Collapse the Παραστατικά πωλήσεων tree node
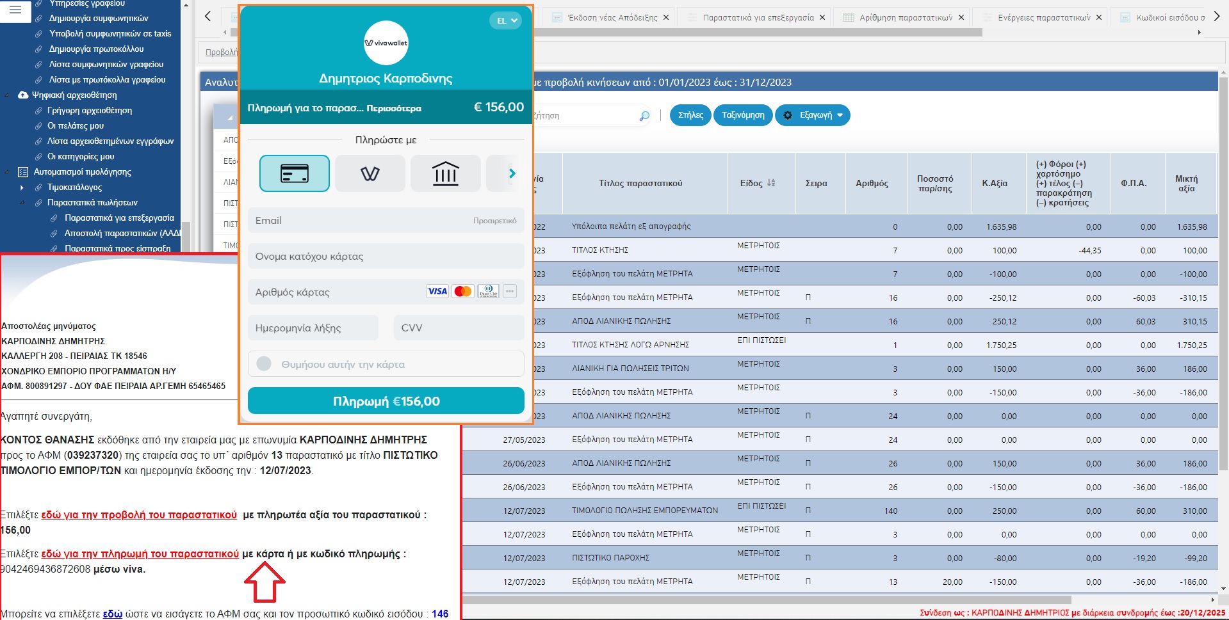Screen dimensions: 1229x620 click(x=21, y=203)
